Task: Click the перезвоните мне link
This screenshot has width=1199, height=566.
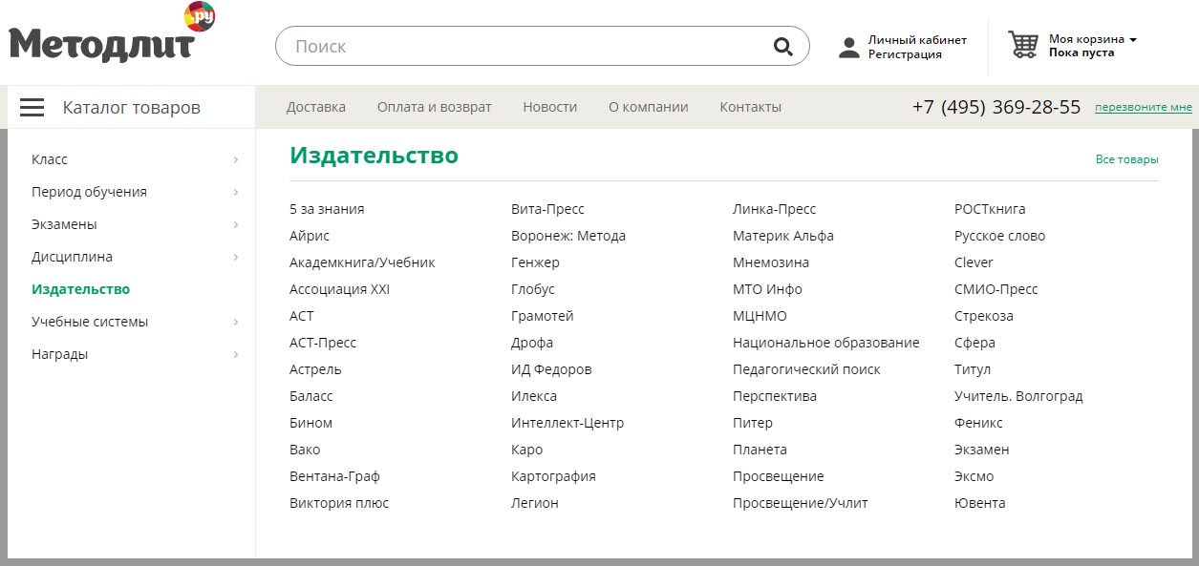Action: (1144, 107)
